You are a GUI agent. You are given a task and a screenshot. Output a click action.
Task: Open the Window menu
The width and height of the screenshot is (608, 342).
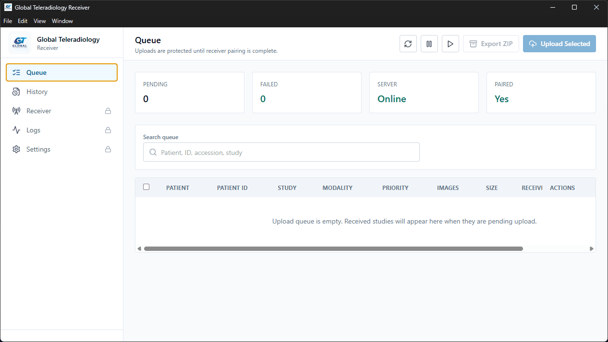tap(62, 21)
